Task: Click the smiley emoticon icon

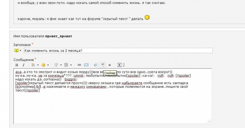Action: point(43,65)
